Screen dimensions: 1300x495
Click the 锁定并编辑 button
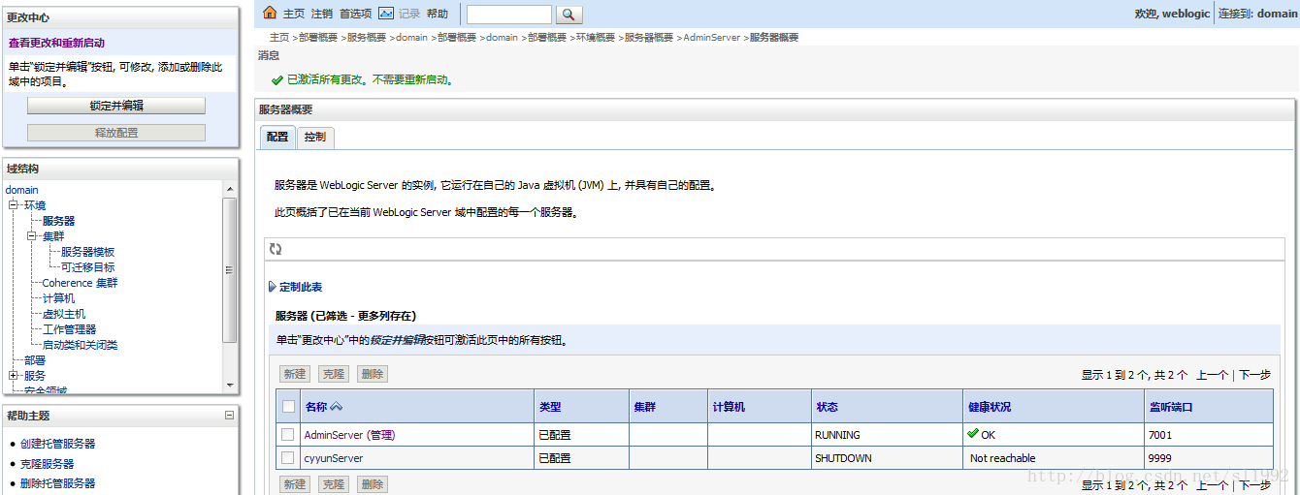(x=116, y=106)
